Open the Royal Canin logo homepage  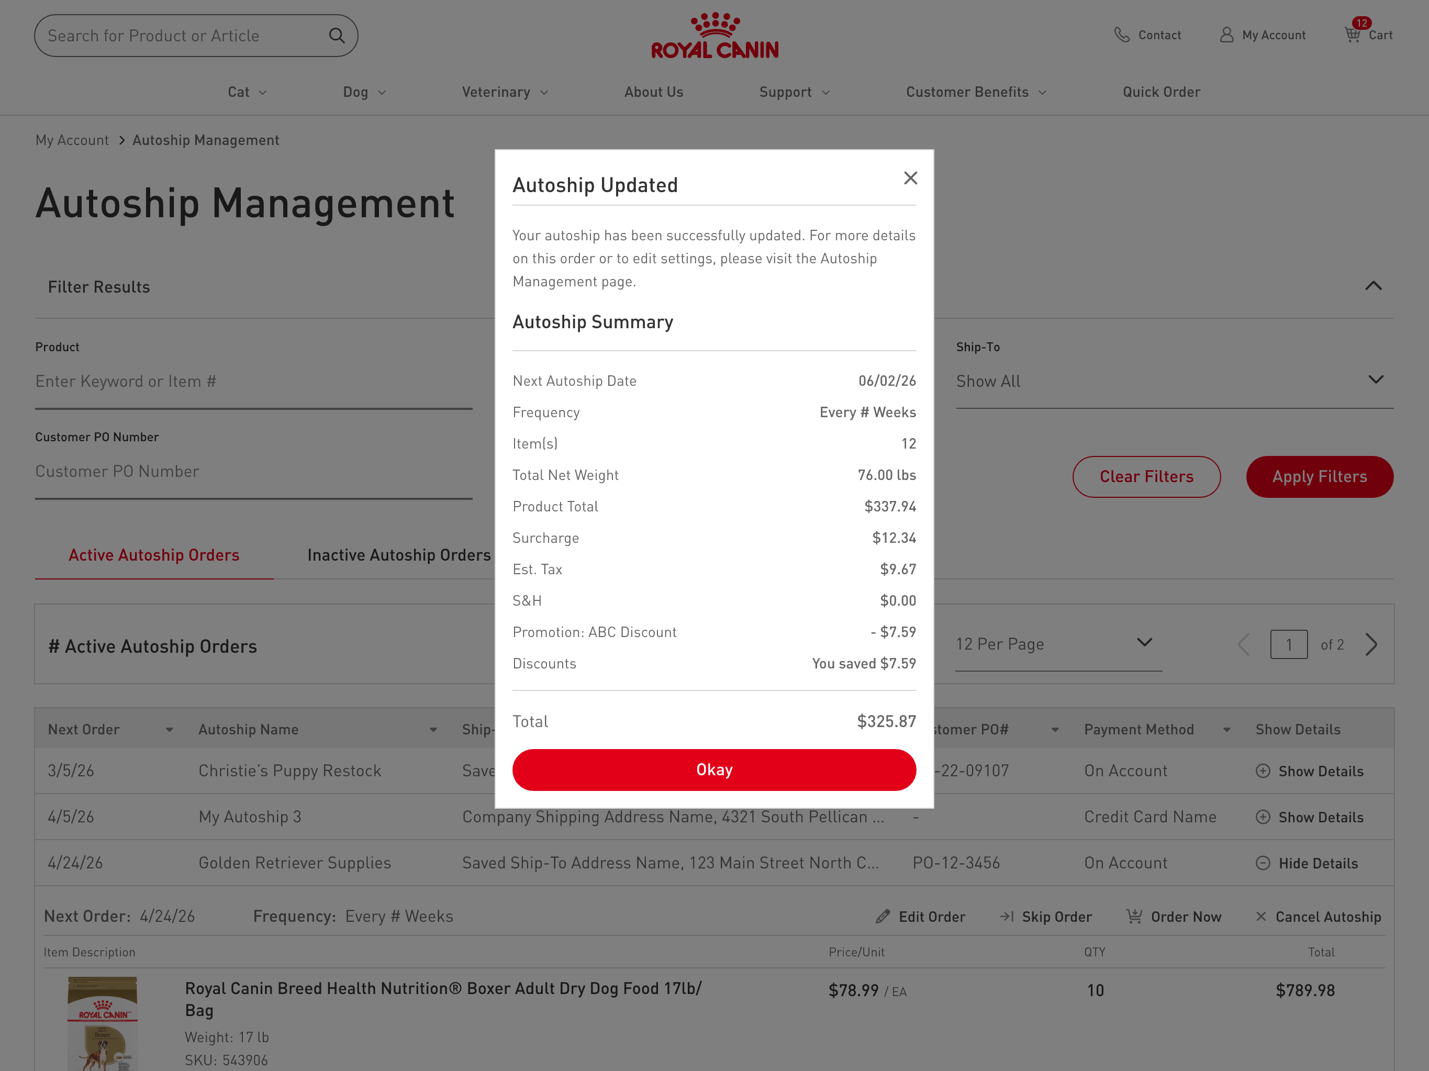714,36
